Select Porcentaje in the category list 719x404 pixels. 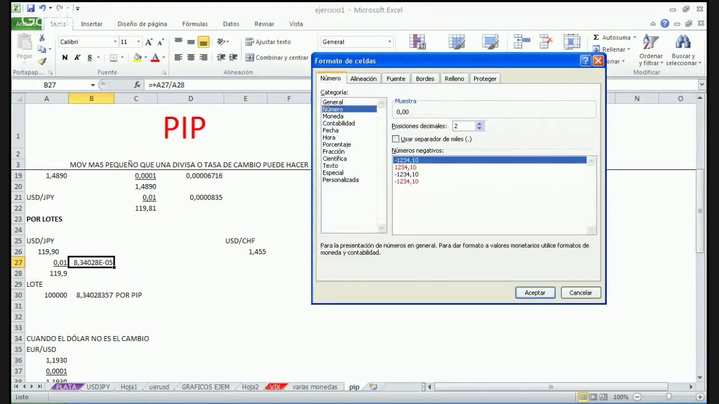pos(336,145)
